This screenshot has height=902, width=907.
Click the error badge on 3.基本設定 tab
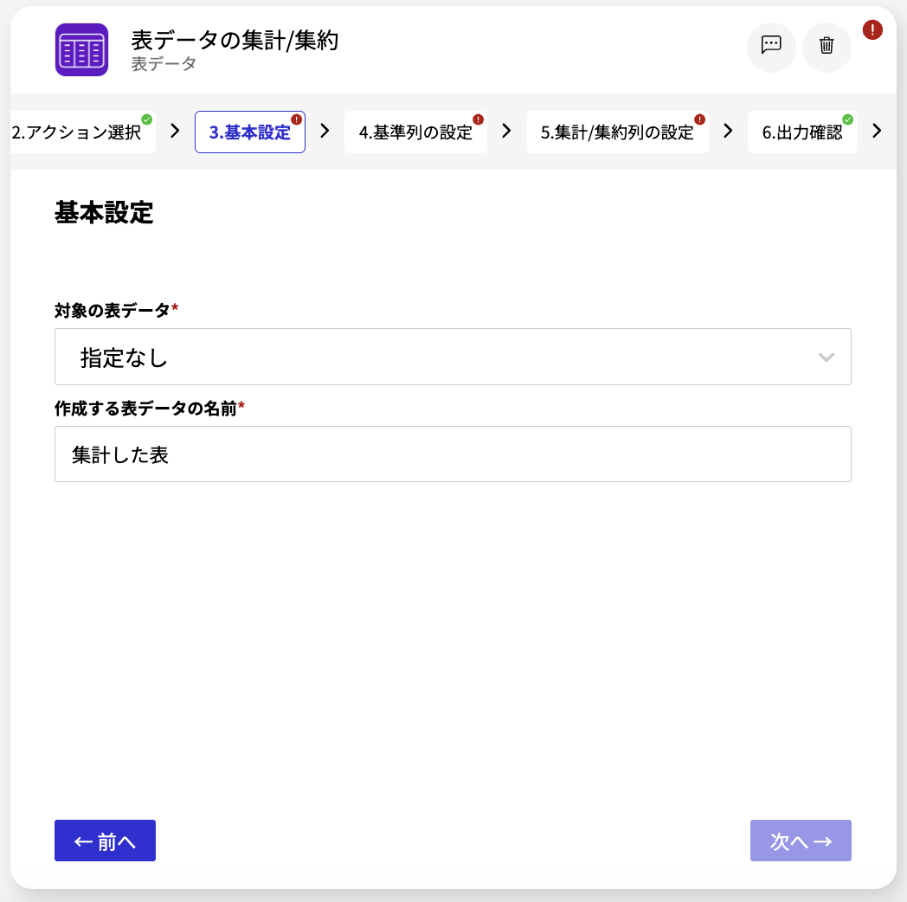(296, 119)
